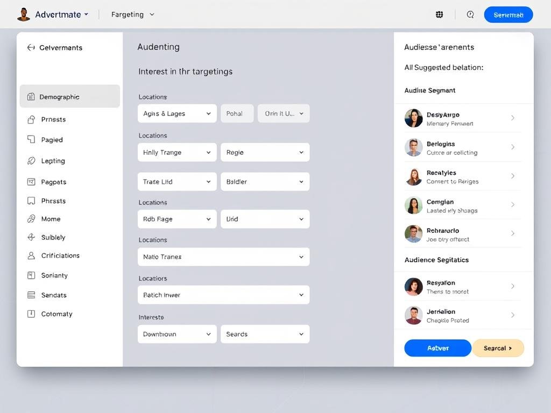The height and width of the screenshot is (413, 551).
Task: Click the Jerdalion profile avatar
Action: [413, 316]
